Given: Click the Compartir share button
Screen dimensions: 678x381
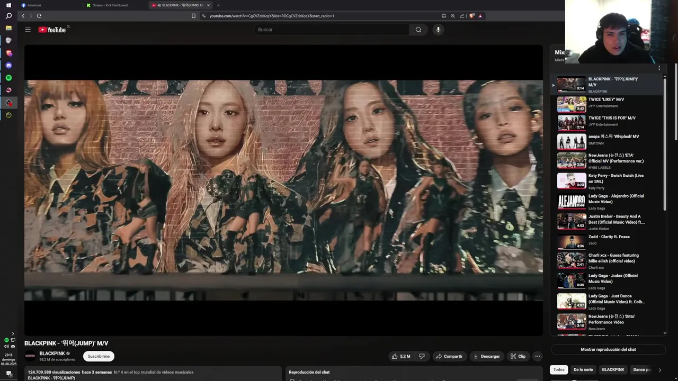Looking at the screenshot, I should [449, 356].
